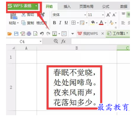Click the top align icon
131x116 pixels.
[124, 14]
